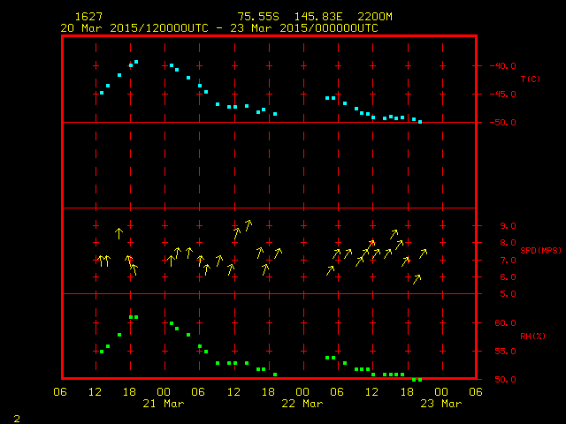Click the -40.0 temperature tick label
566x424 pixels.
[x=501, y=65]
